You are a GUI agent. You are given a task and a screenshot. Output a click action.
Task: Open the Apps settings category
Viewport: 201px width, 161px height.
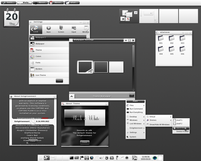[x=49, y=29]
